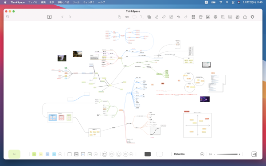The height and width of the screenshot is (166, 266).
Task: Open the grid view icon
Action: pyautogui.click(x=193, y=17)
